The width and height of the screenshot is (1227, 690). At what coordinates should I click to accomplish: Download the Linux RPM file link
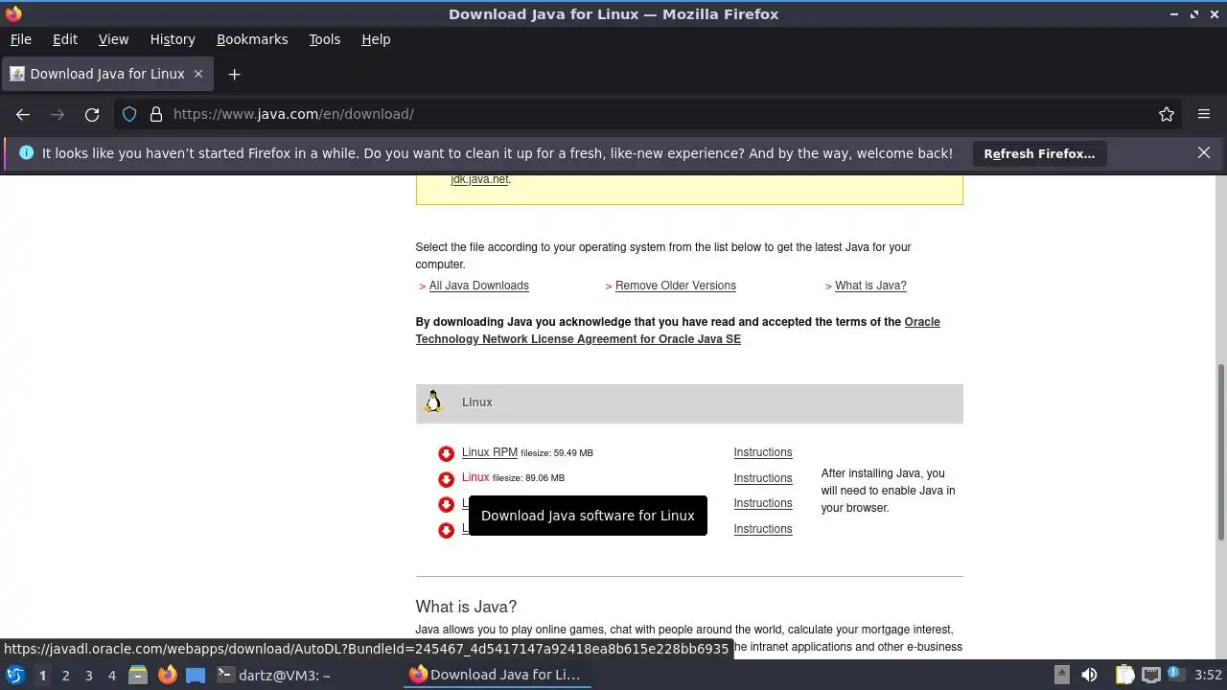[490, 452]
